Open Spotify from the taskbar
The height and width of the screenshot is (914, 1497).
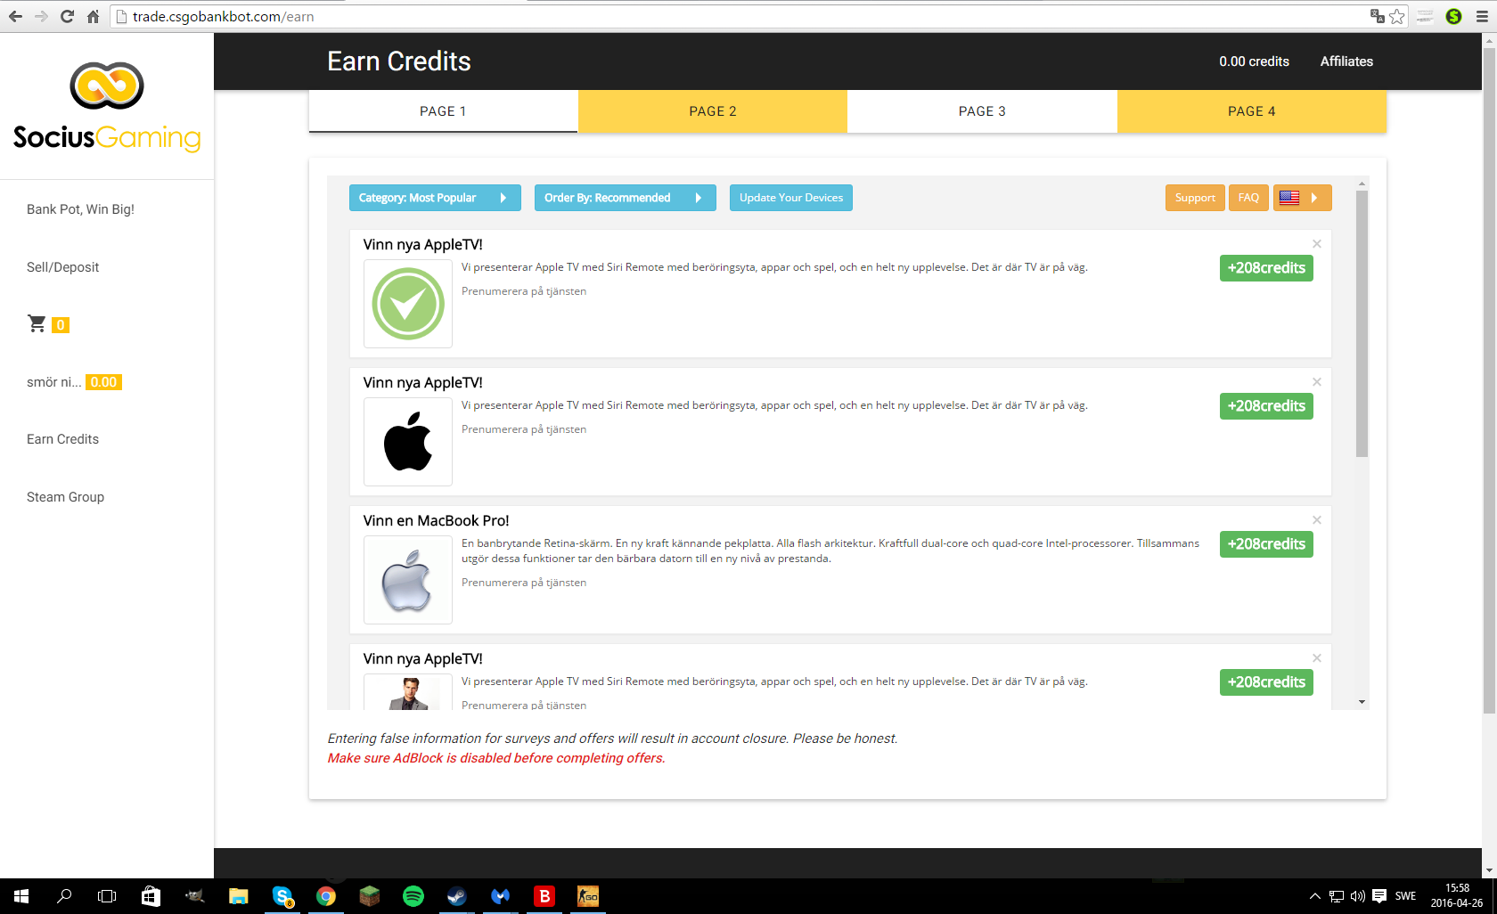(x=413, y=896)
